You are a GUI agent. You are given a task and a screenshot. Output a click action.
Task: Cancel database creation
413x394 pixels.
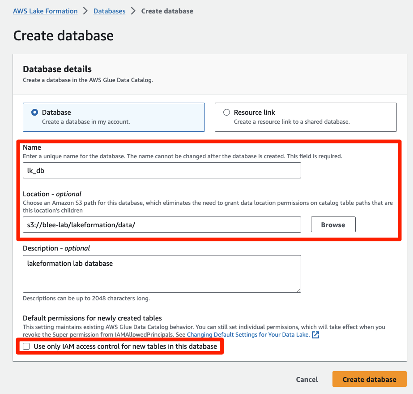[x=307, y=379]
